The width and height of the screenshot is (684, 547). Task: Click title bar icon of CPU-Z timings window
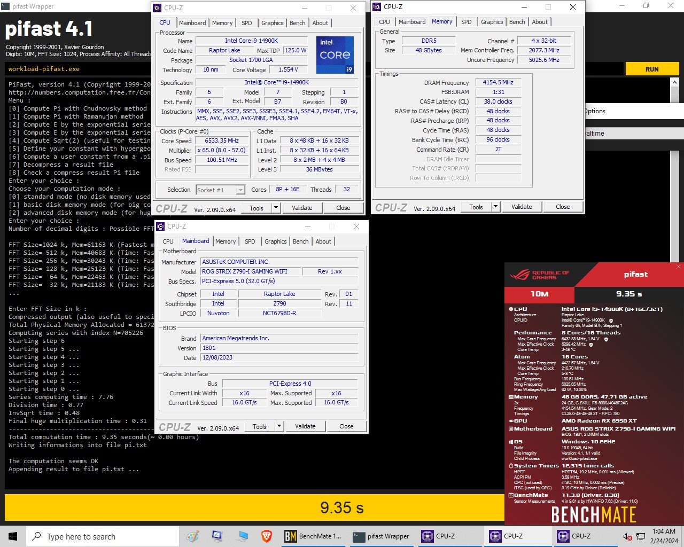[x=377, y=7]
